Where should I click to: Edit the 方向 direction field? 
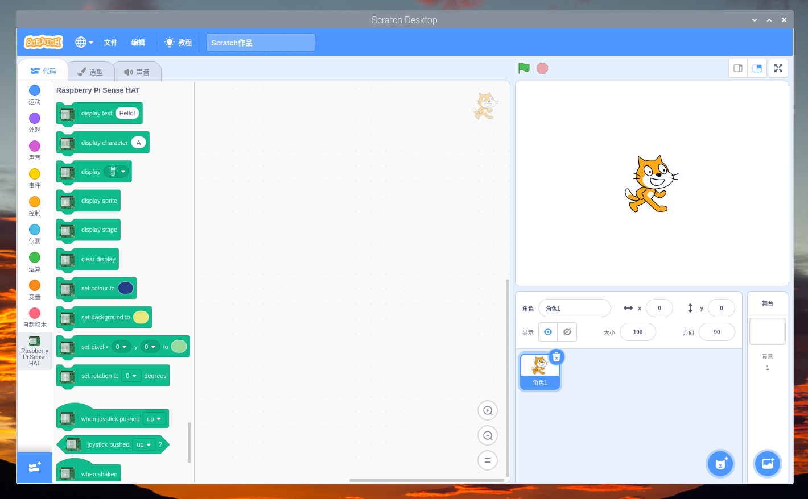pos(717,332)
